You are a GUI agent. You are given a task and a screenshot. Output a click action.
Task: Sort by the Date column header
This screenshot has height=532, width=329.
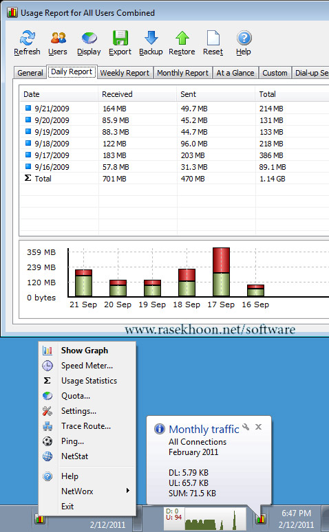59,94
